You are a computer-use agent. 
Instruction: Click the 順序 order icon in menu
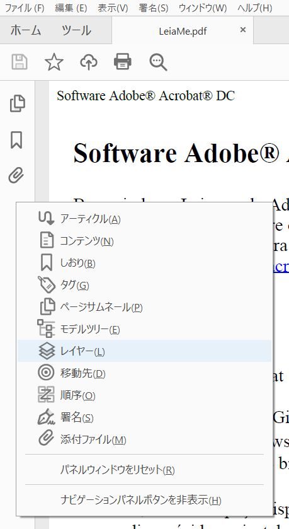pyautogui.click(x=46, y=395)
